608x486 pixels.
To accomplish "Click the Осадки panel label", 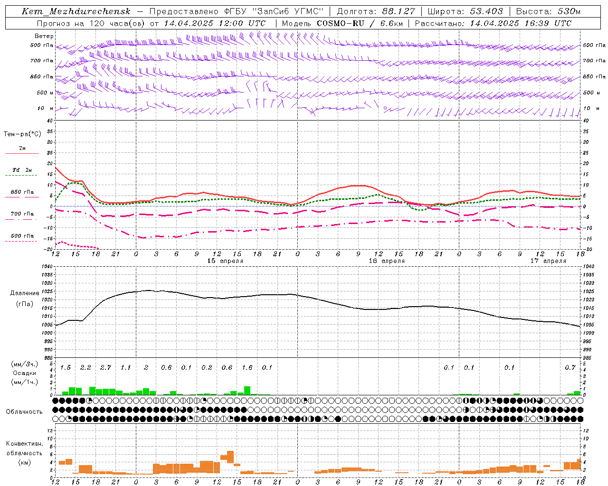I will [x=24, y=373].
